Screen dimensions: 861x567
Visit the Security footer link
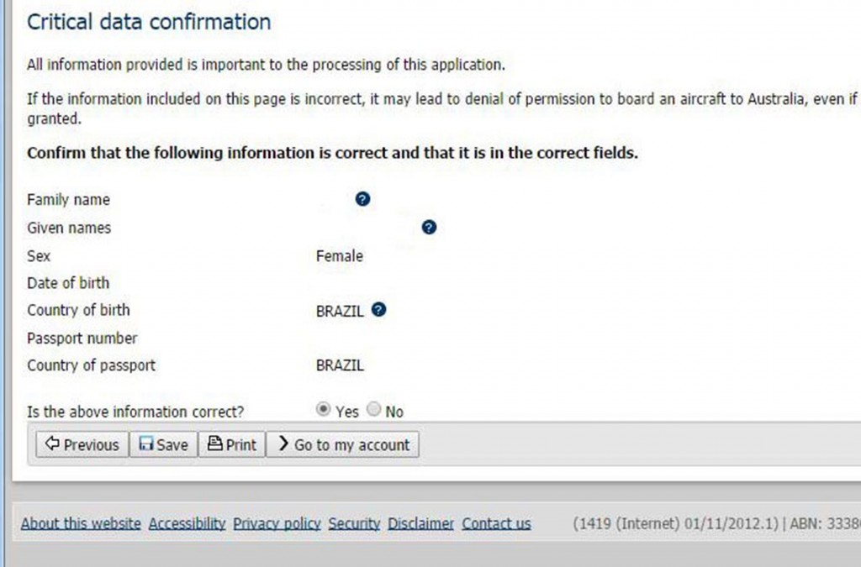(354, 523)
